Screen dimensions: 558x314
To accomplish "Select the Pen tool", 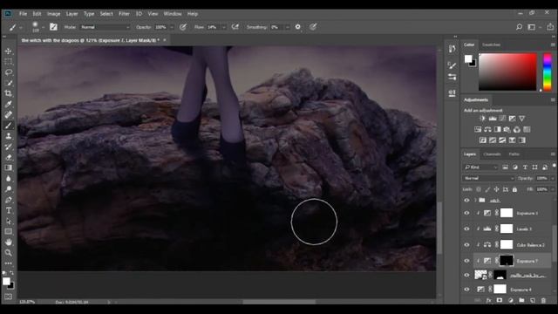I will 8,200.
